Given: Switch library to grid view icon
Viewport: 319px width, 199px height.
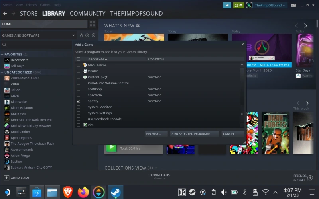Looking at the screenshot, I should pos(93,24).
